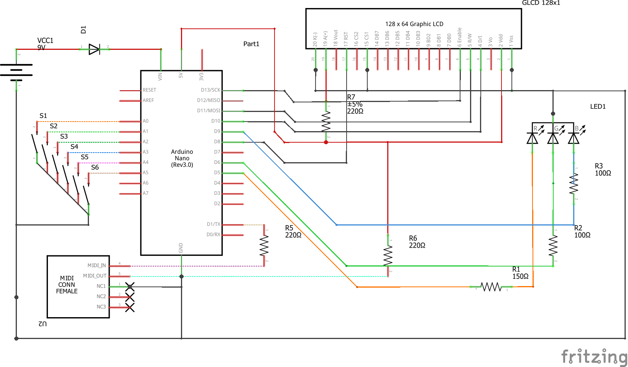This screenshot has height=367, width=628.
Task: Click the D13/SCK pin label
Action: (210, 90)
